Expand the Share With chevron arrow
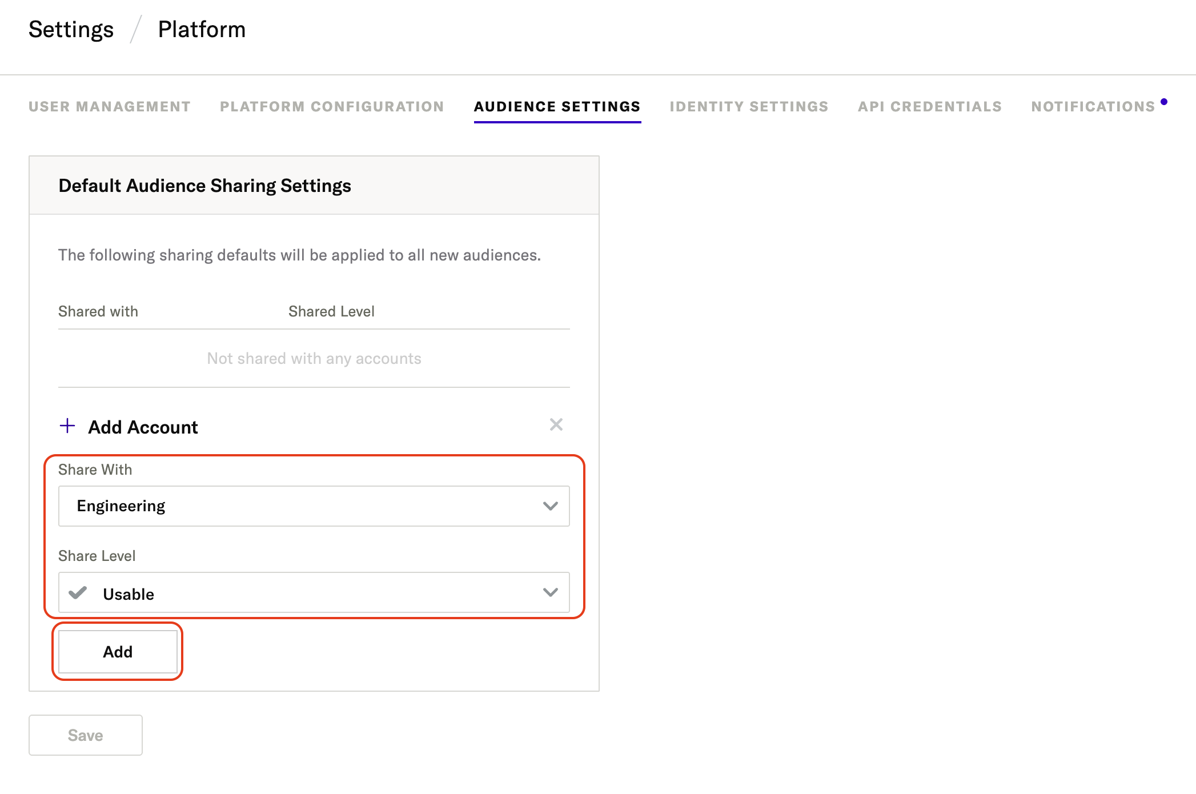The width and height of the screenshot is (1196, 794). pos(550,506)
